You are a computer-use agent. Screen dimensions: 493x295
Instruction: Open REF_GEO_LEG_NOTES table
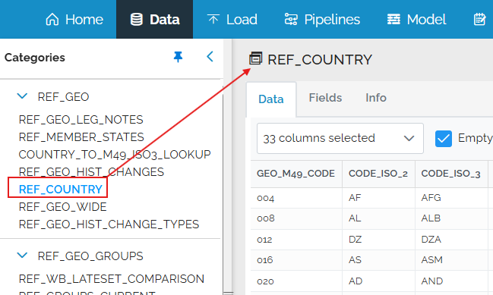(x=81, y=120)
